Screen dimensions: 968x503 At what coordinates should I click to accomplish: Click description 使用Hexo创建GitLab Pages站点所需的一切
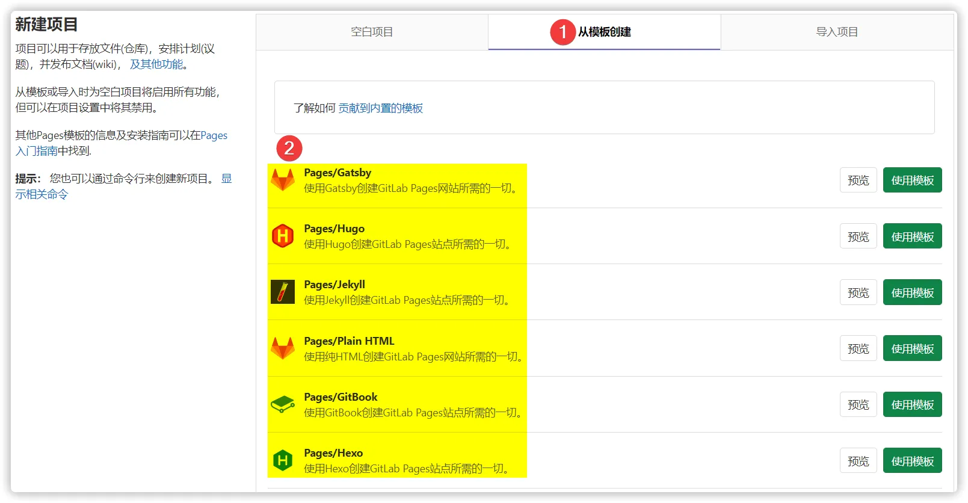click(x=407, y=469)
